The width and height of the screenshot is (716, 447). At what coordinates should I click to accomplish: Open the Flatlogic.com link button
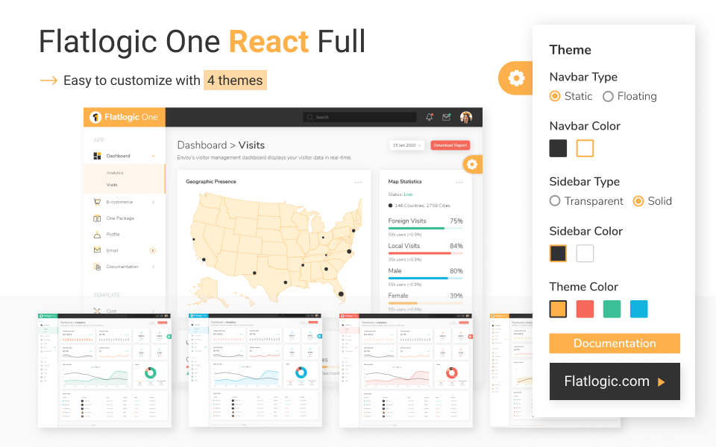pos(614,381)
